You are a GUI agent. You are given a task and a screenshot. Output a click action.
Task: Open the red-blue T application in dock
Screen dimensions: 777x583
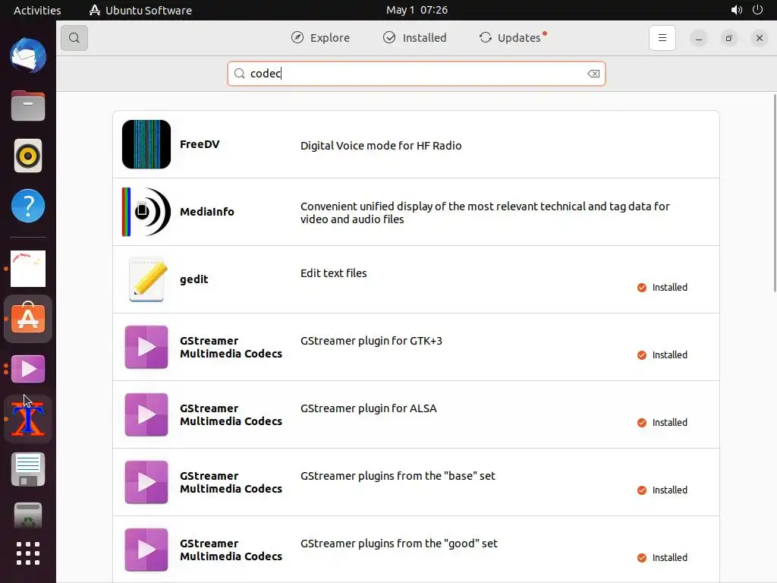pyautogui.click(x=28, y=419)
